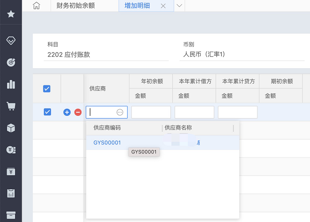Click the 本年累计借方 amount input field

pos(194,112)
